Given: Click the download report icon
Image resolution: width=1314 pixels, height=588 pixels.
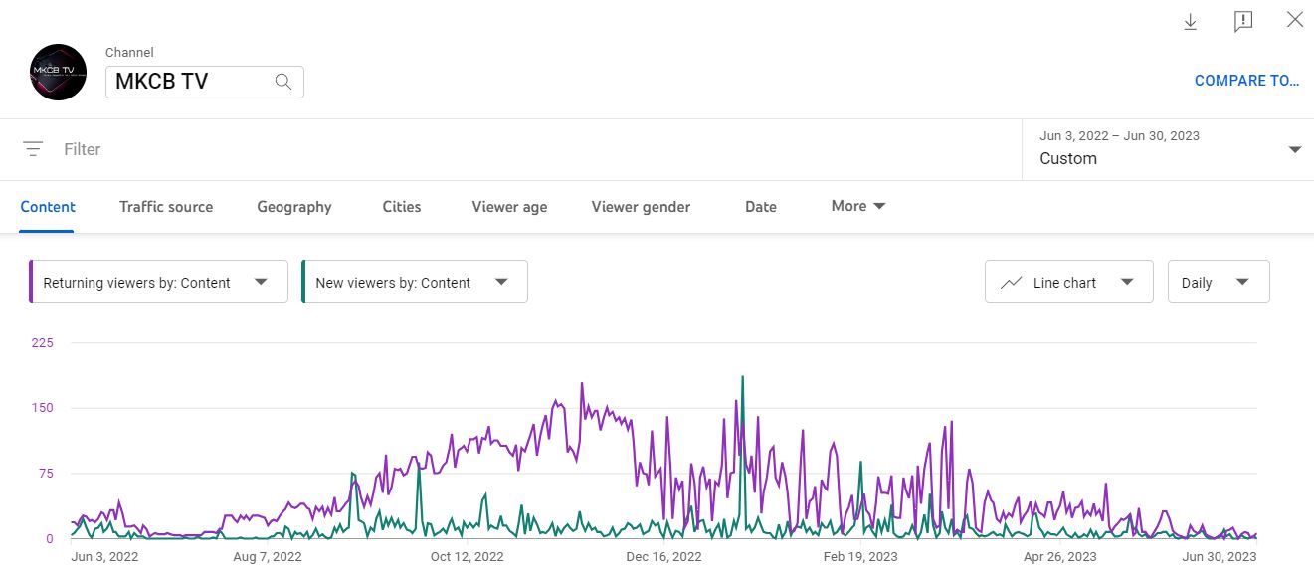Looking at the screenshot, I should point(1190,22).
